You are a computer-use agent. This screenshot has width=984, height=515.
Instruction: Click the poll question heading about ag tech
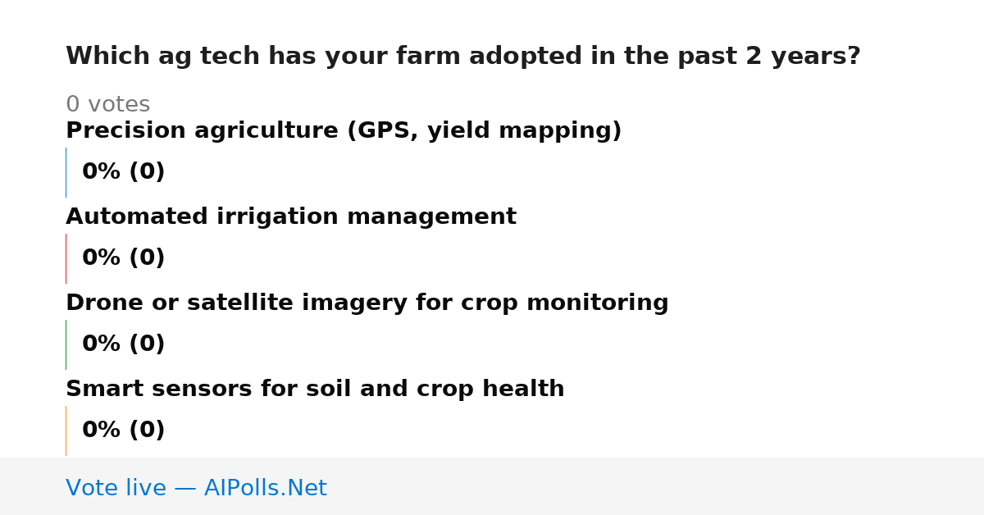coord(463,57)
